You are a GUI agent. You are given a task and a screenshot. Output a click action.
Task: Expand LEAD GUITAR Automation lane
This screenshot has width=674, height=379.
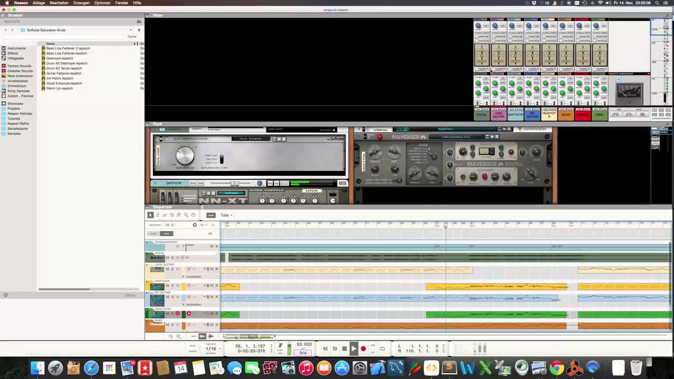pos(184,276)
